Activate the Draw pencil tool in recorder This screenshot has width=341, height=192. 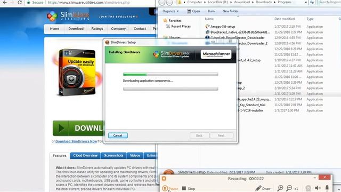coord(263,188)
